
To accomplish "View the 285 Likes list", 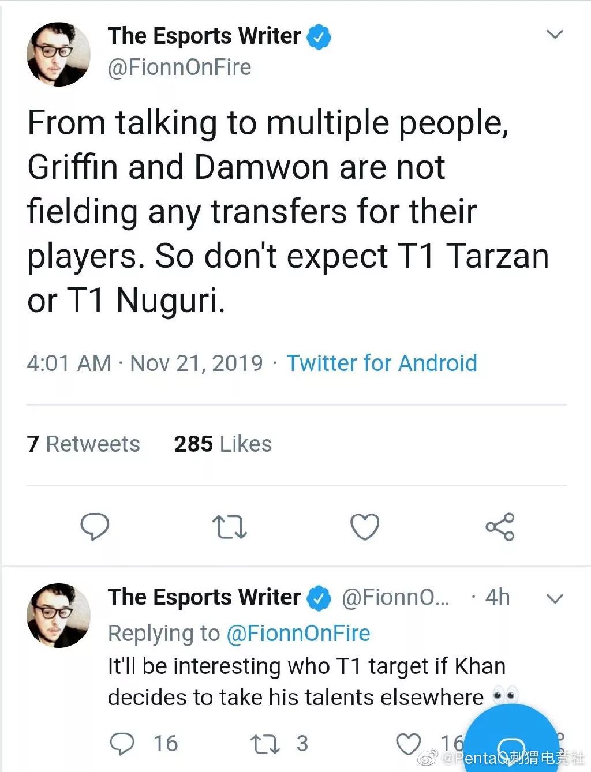I will click(223, 444).
